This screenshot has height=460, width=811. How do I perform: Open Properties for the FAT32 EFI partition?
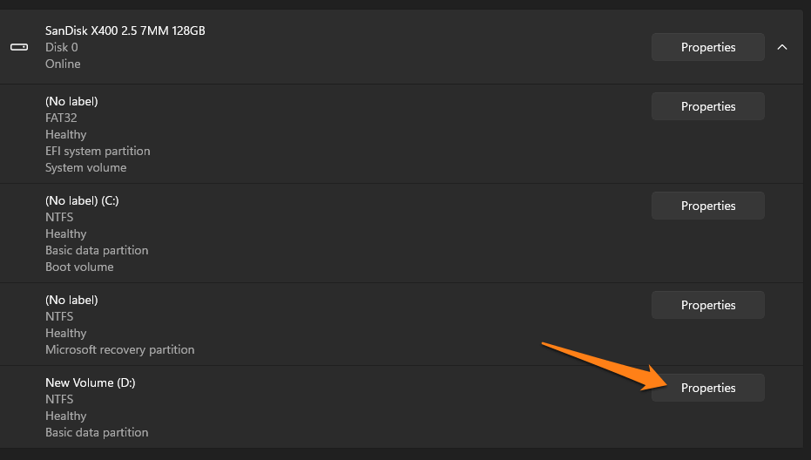click(x=707, y=106)
